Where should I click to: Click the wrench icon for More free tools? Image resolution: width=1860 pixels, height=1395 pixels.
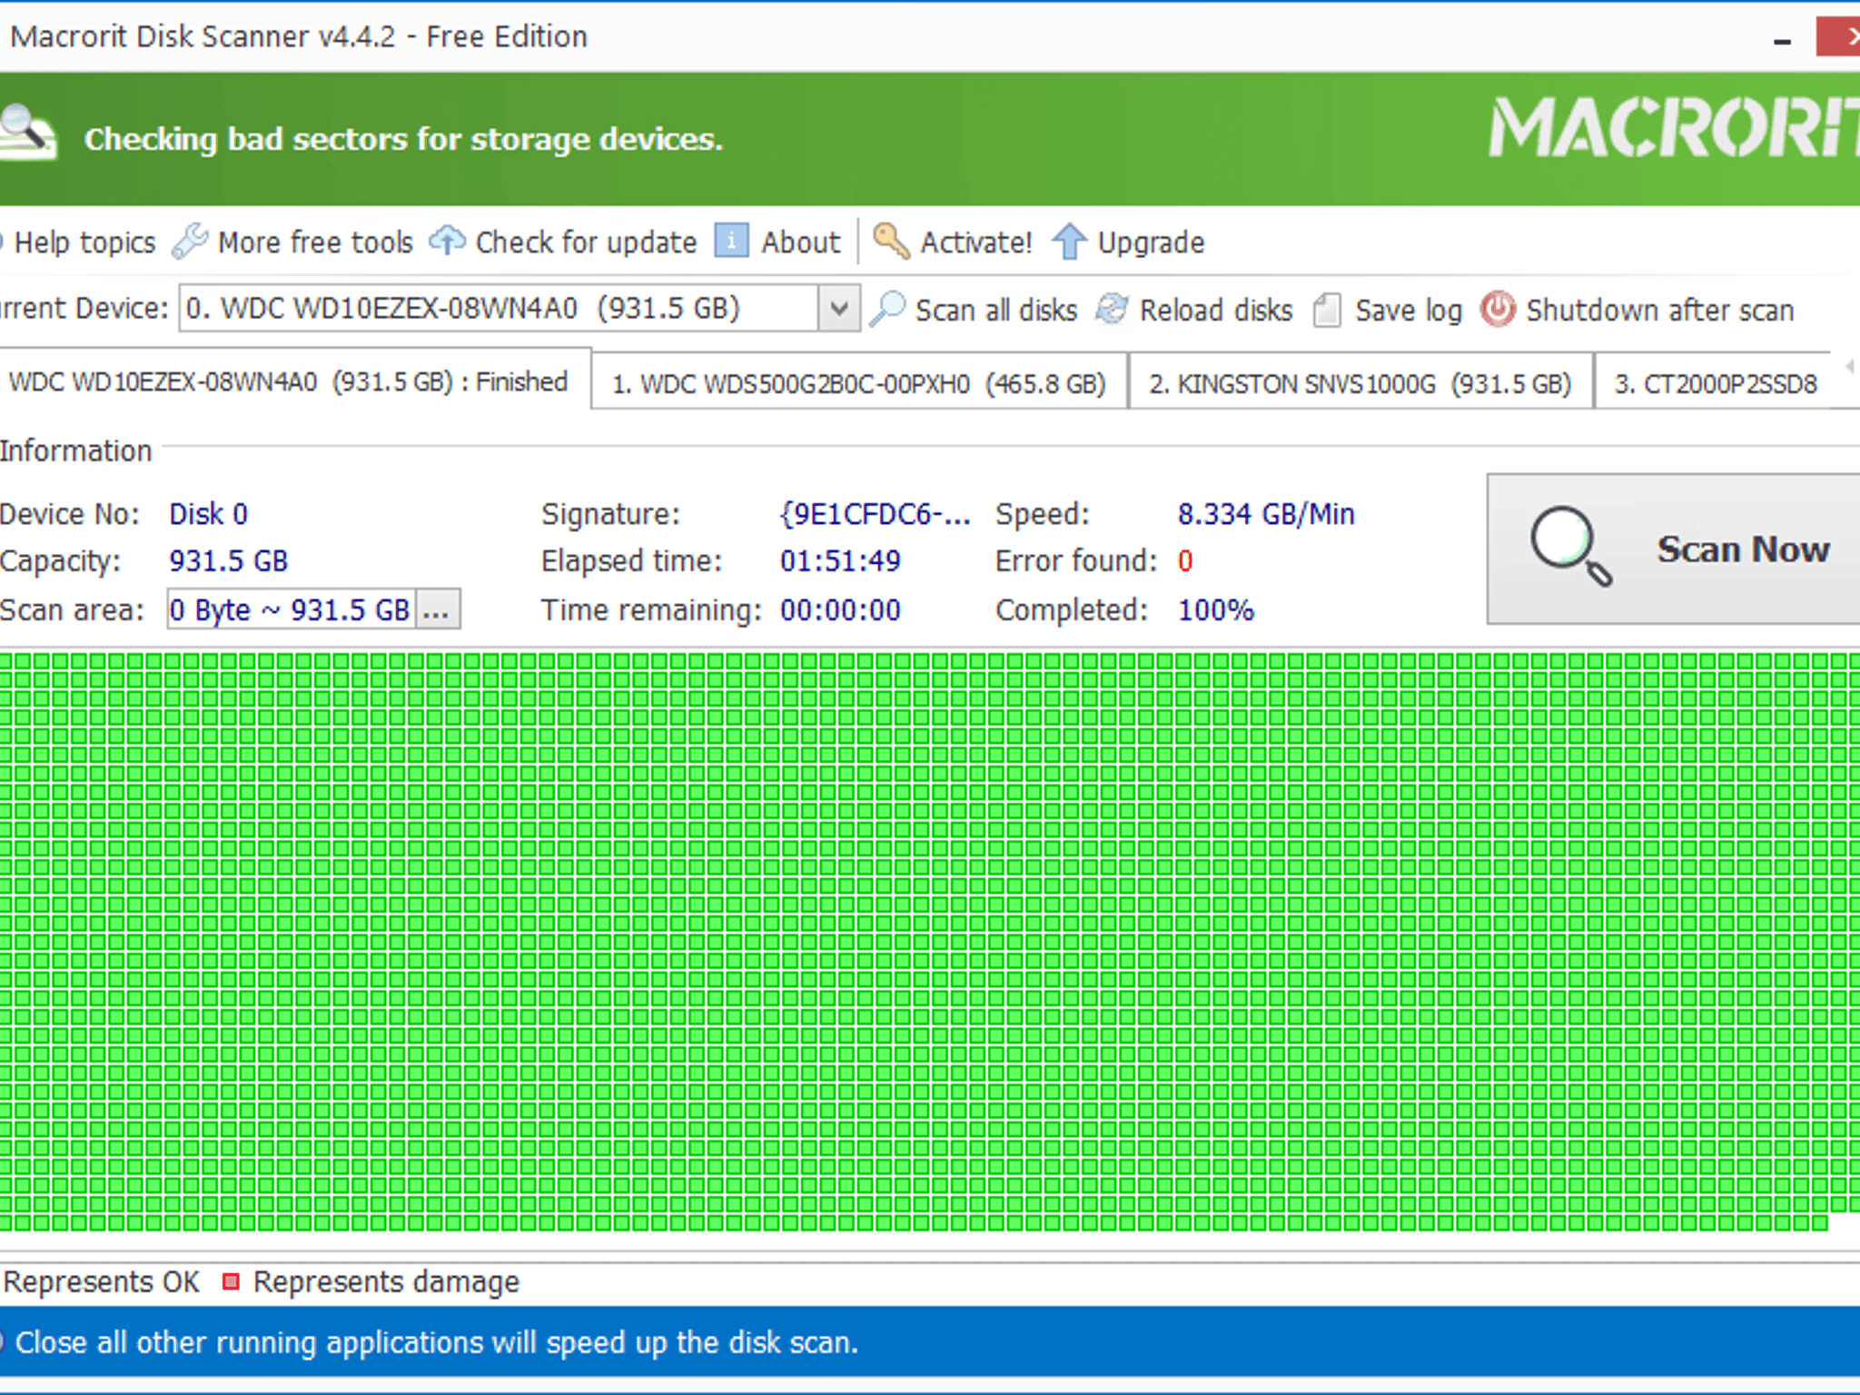pos(190,242)
